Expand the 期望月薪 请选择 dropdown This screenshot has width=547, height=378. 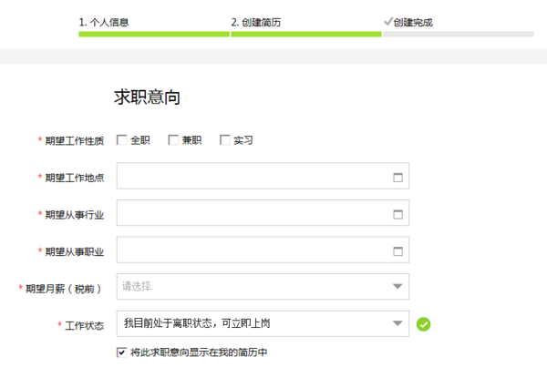(x=255, y=287)
